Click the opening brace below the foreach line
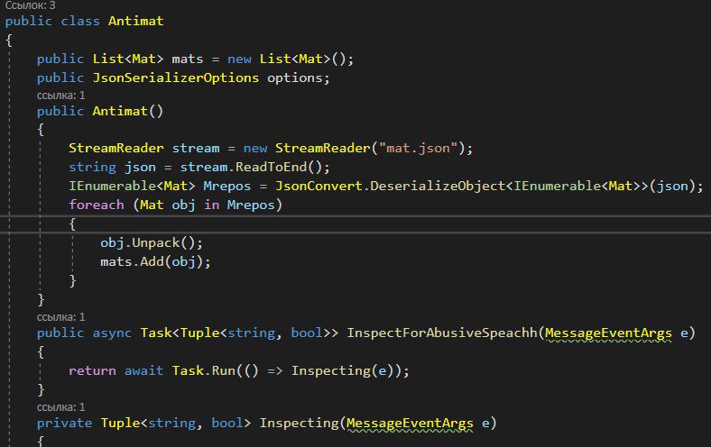Screen dimensions: 711x447 pos(72,223)
